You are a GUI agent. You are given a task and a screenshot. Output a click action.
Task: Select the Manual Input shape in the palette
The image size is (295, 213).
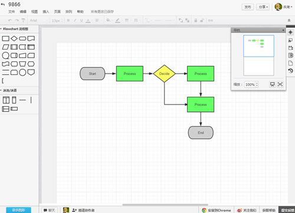click(x=22, y=55)
